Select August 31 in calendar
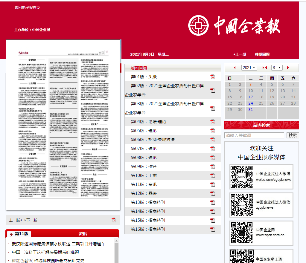 (251, 110)
